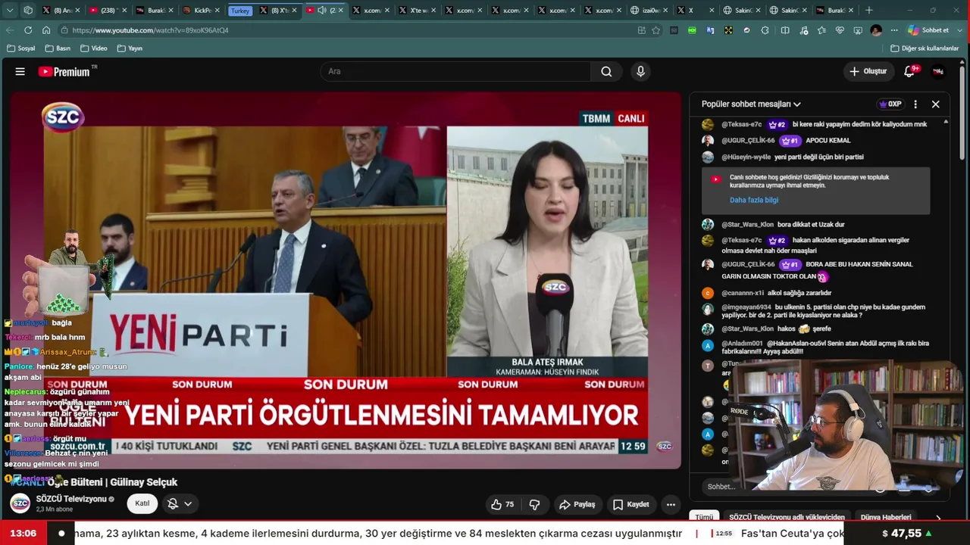Open a new browser tab
This screenshot has height=545, width=970.
click(x=869, y=11)
